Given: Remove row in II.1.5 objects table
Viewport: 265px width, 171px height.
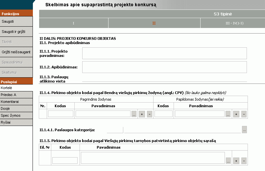Looking at the screenshot, I should pos(244,161).
